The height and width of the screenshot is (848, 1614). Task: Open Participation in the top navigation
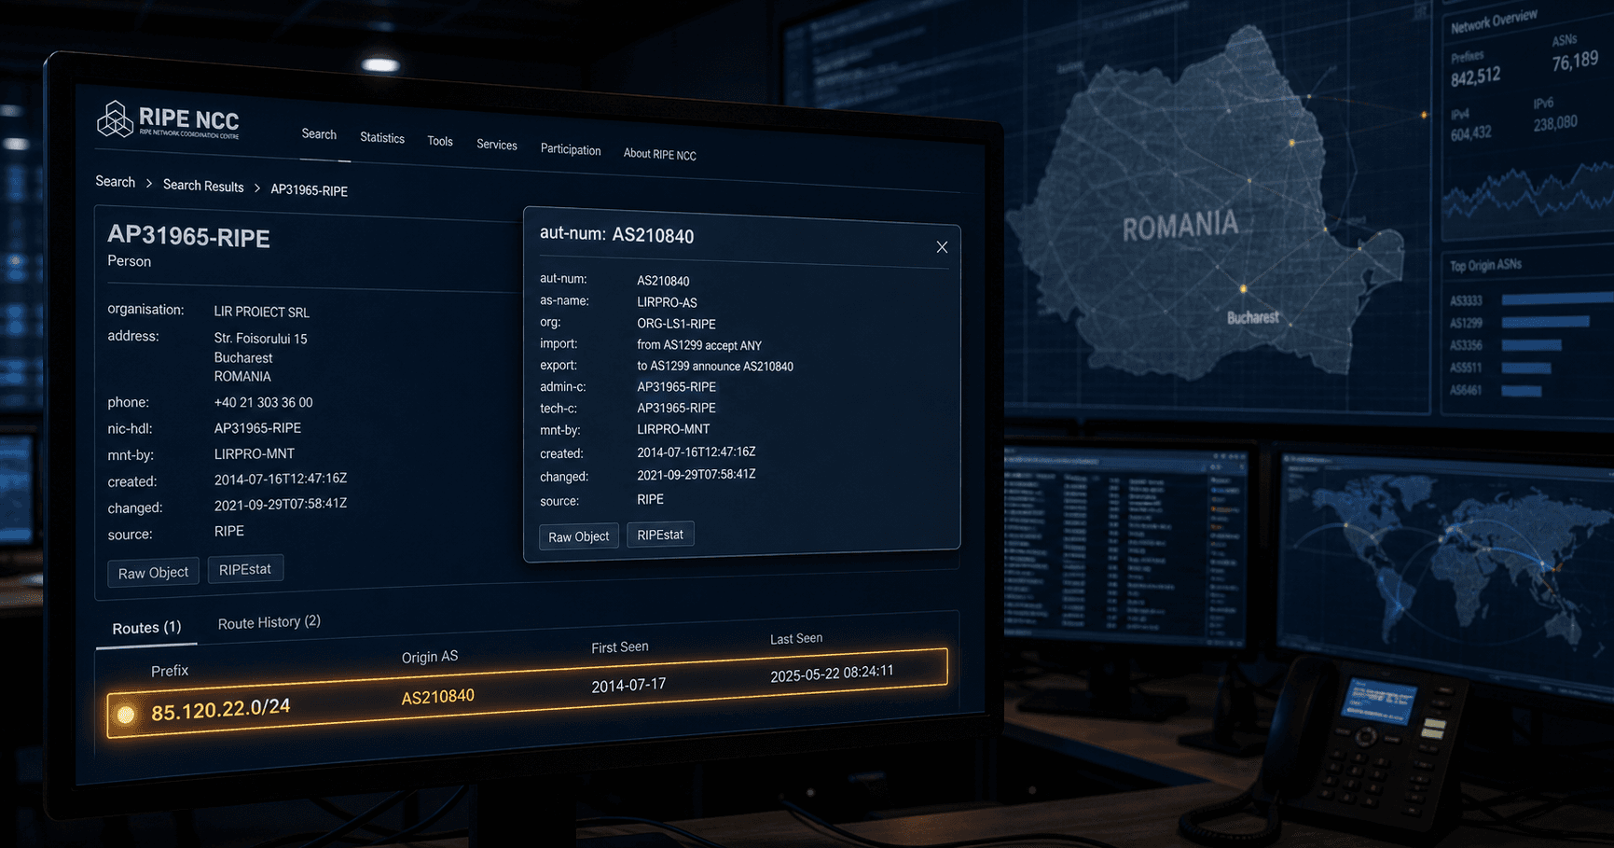(571, 150)
